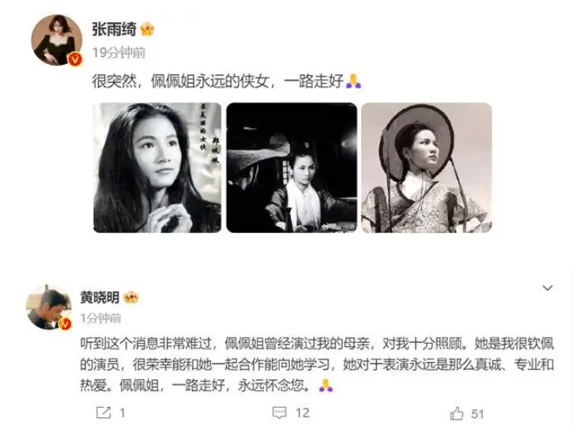Click the 1分钟前 timestamp
Image resolution: width=584 pixels, height=437 pixels.
pos(100,318)
